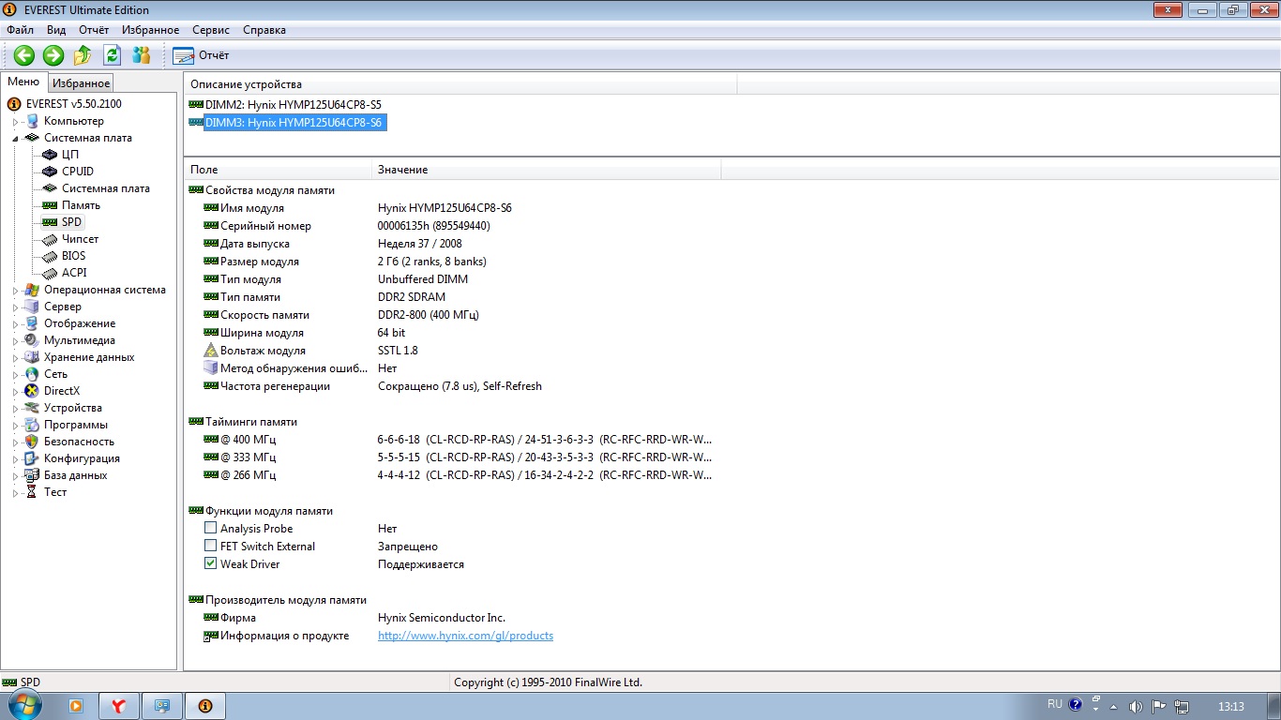Open the BIOS chip icon
1281x720 pixels.
click(x=50, y=256)
